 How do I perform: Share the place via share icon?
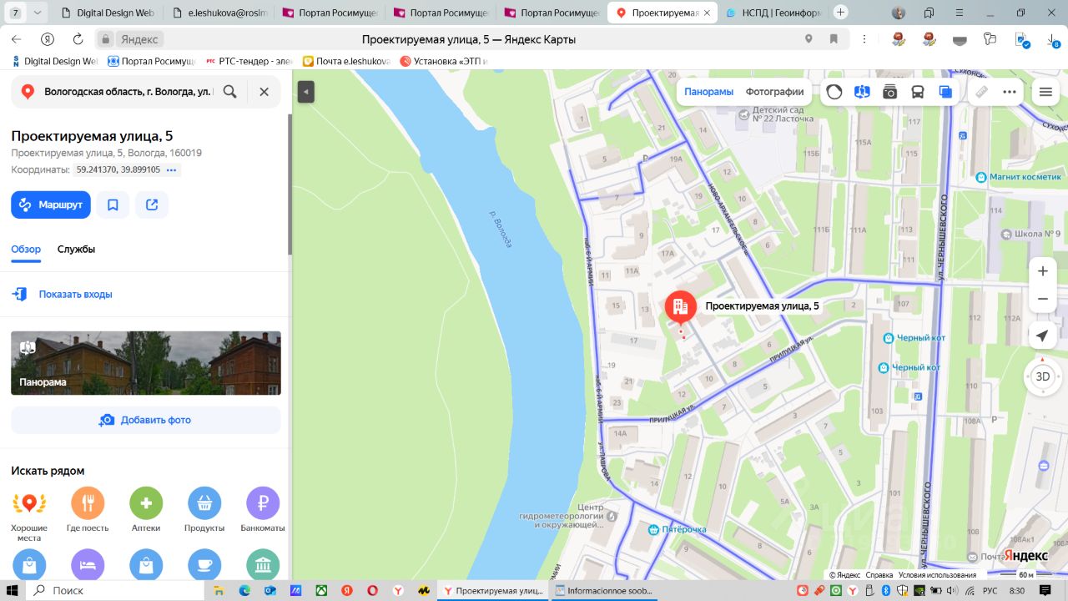(152, 205)
